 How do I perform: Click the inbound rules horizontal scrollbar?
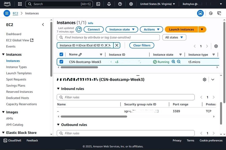click(x=94, y=117)
